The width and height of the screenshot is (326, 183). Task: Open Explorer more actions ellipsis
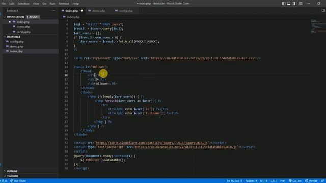point(53,11)
